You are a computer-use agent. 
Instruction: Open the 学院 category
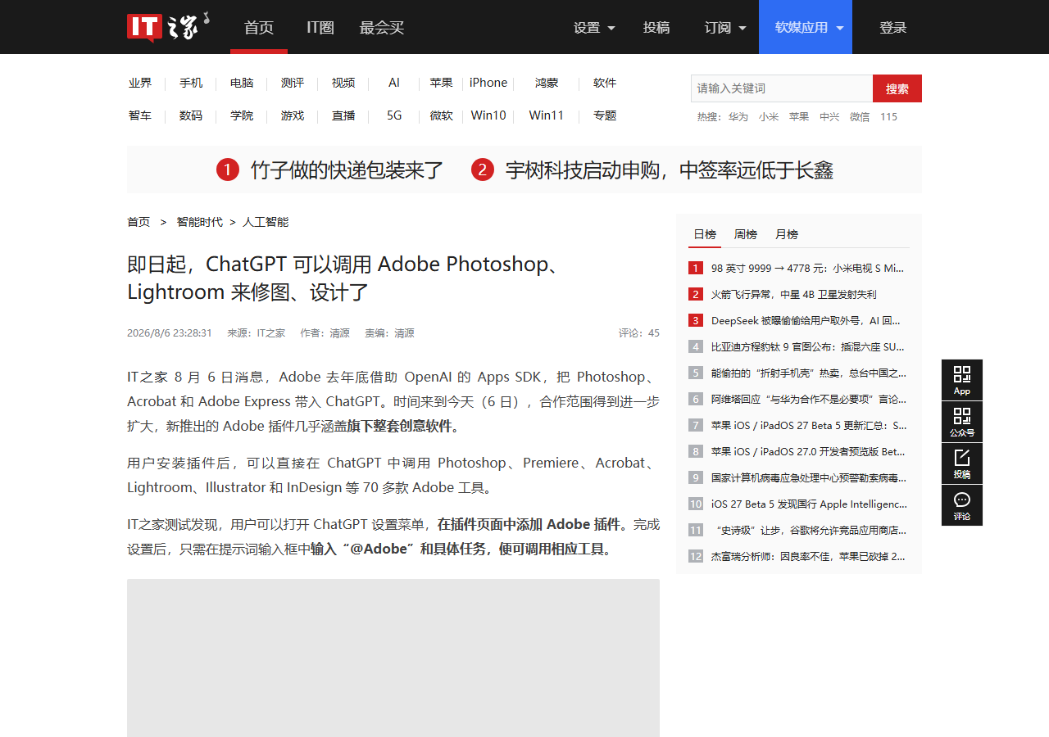pyautogui.click(x=242, y=115)
